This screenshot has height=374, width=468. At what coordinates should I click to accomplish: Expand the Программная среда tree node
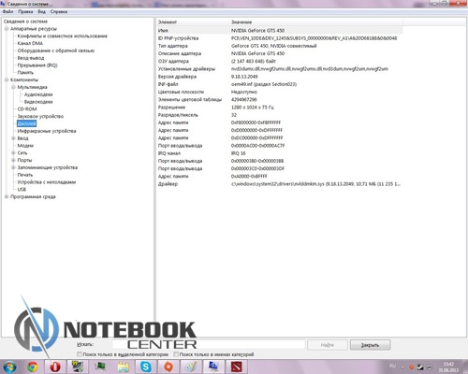coord(7,196)
